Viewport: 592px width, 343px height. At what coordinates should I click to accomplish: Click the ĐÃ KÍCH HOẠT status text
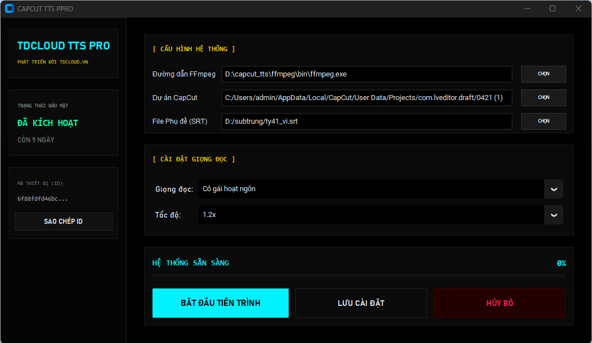click(x=48, y=123)
